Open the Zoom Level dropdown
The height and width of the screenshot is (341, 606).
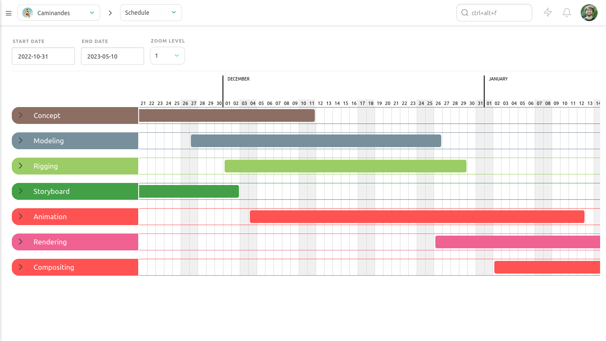(x=167, y=56)
